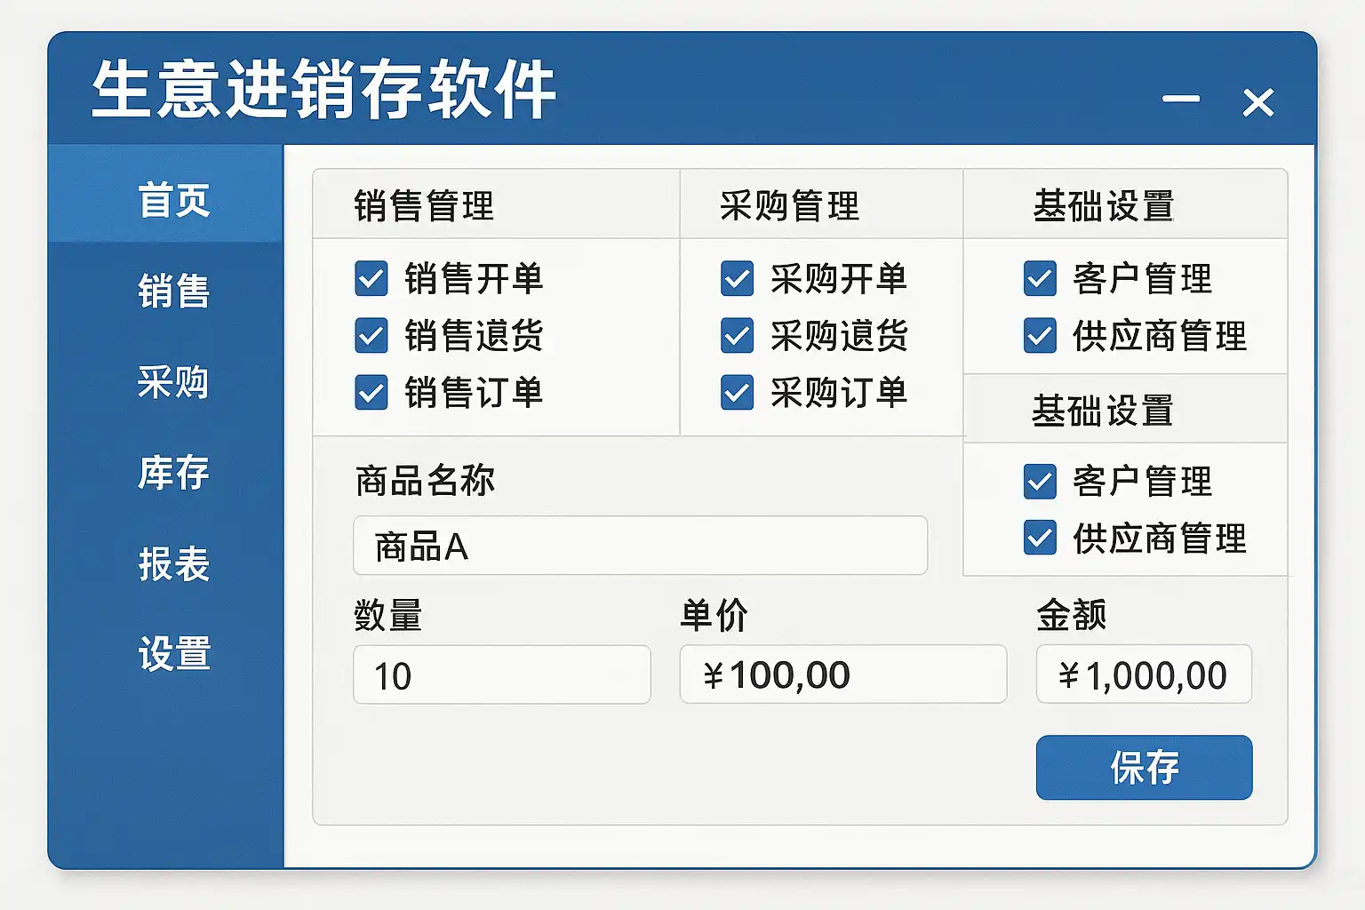Select the 金额 amount field
The height and width of the screenshot is (910, 1365).
coord(1144,675)
